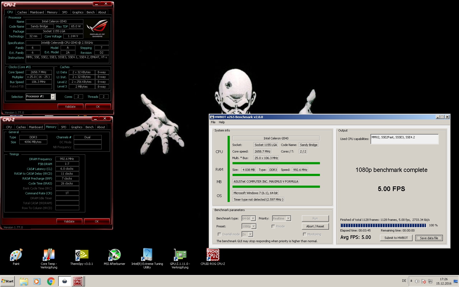Open Memory tab in top CPU-Z window
The image size is (459, 287).
[52, 12]
